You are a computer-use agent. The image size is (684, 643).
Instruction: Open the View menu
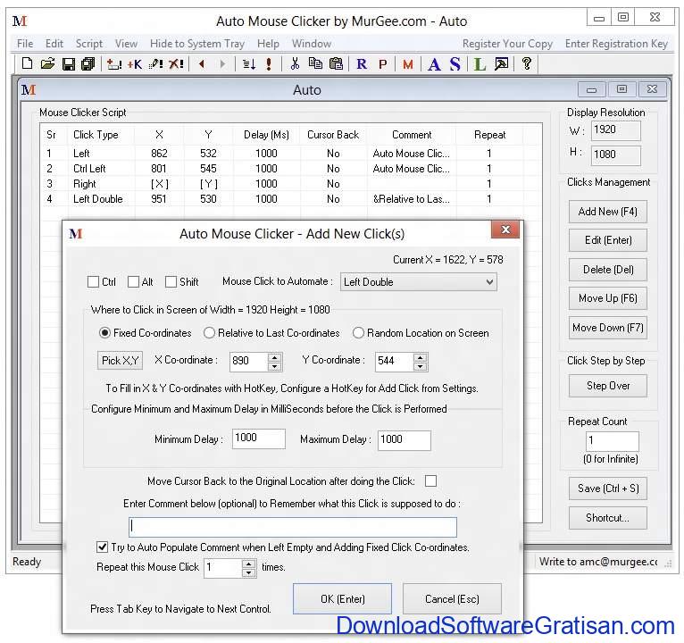pos(127,44)
